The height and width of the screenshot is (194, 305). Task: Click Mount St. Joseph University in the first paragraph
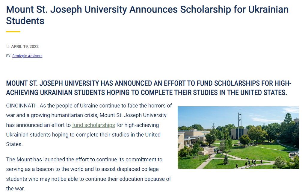pyautogui.click(x=133, y=115)
